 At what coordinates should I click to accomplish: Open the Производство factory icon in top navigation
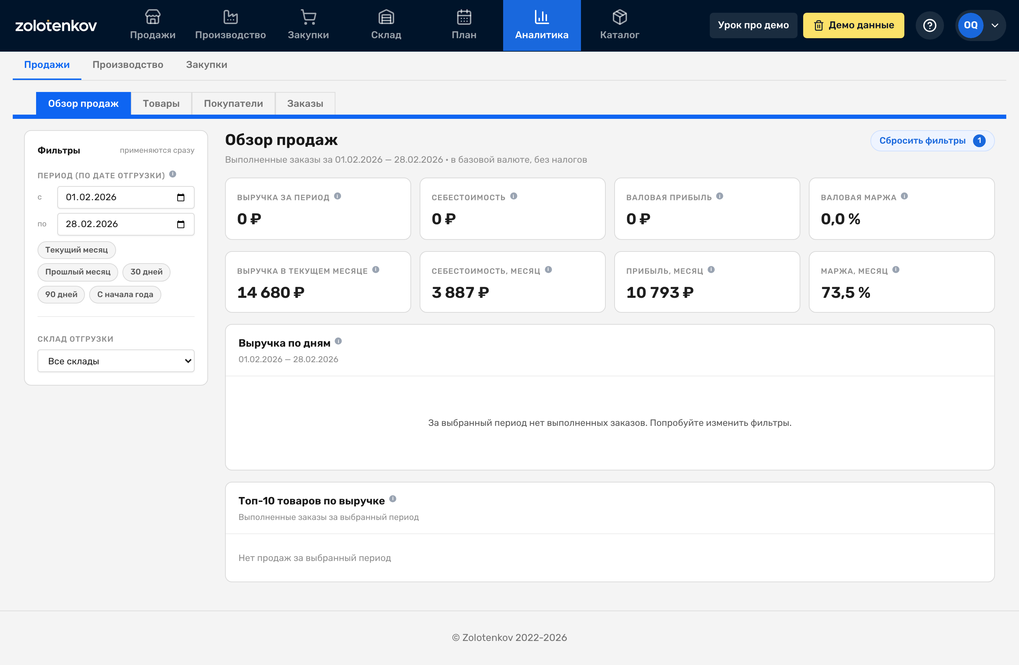[x=230, y=17]
